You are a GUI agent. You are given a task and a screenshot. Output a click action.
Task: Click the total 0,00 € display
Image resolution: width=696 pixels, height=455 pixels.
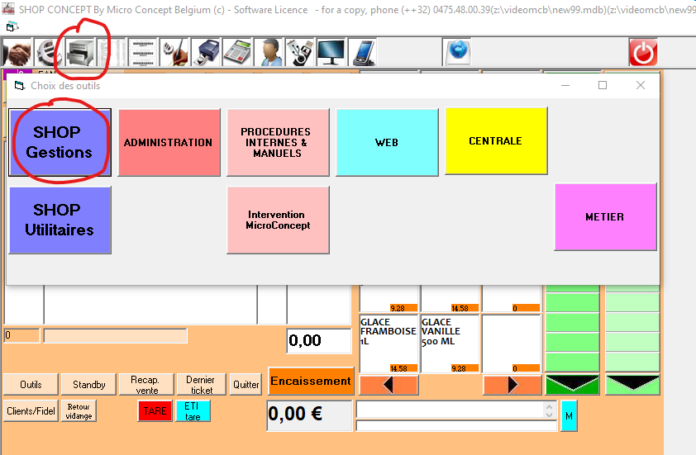coord(309,415)
